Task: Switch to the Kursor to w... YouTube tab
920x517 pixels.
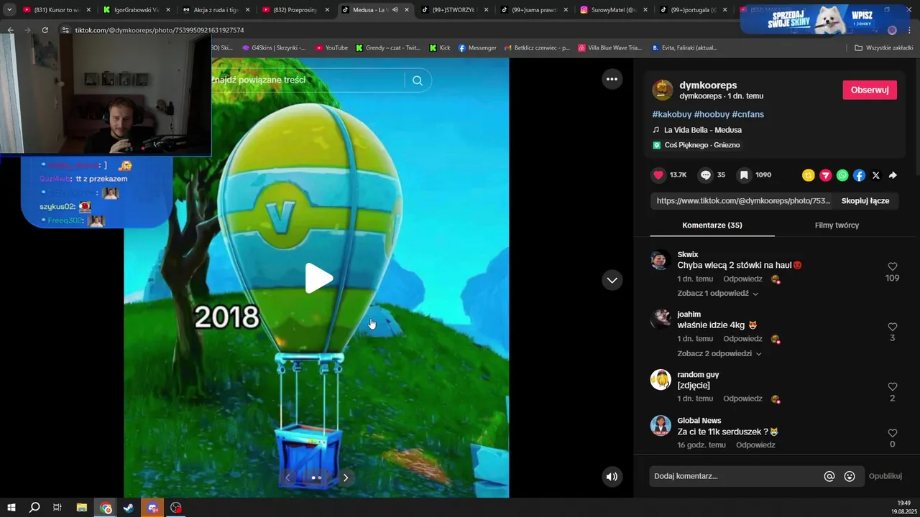Action: coord(57,10)
